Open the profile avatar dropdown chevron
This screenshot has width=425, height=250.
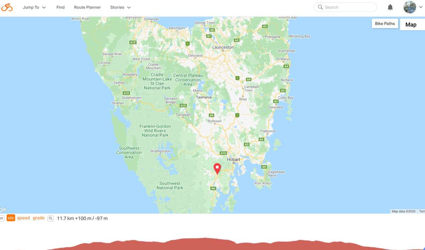(x=421, y=7)
